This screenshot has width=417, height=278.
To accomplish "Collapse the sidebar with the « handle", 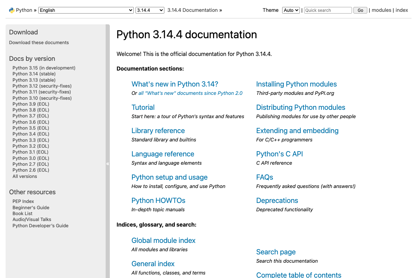I will 108,163.
